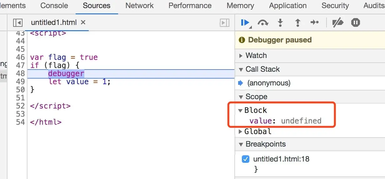
Task: Collapse the Call Stack section
Action: click(241, 70)
